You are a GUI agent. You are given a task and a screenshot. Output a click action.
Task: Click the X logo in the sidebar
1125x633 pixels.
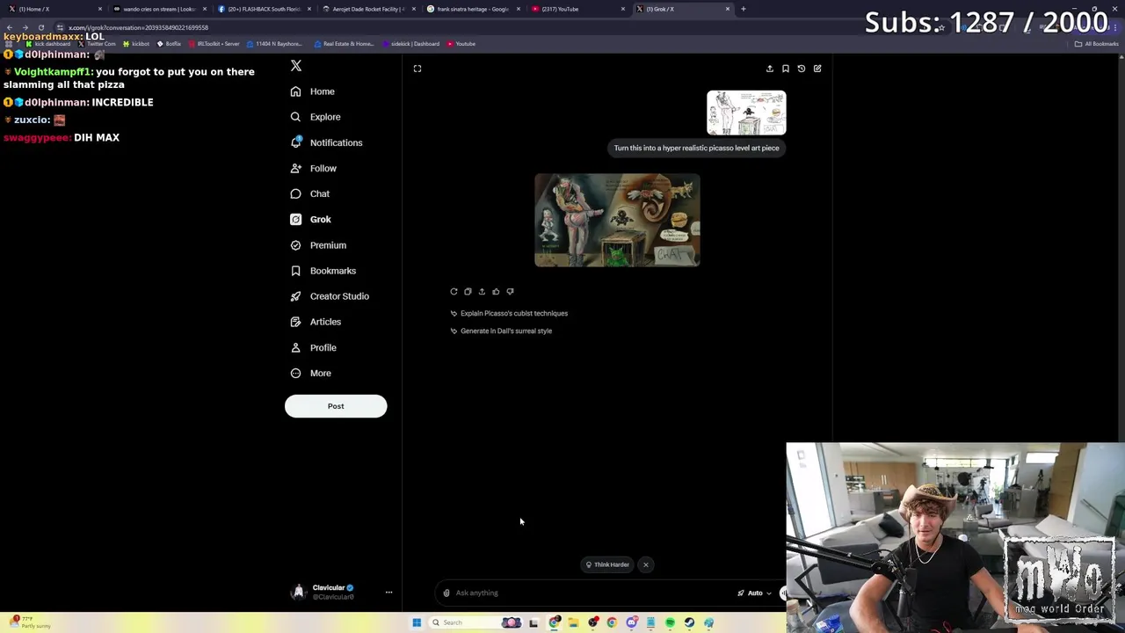pyautogui.click(x=296, y=66)
